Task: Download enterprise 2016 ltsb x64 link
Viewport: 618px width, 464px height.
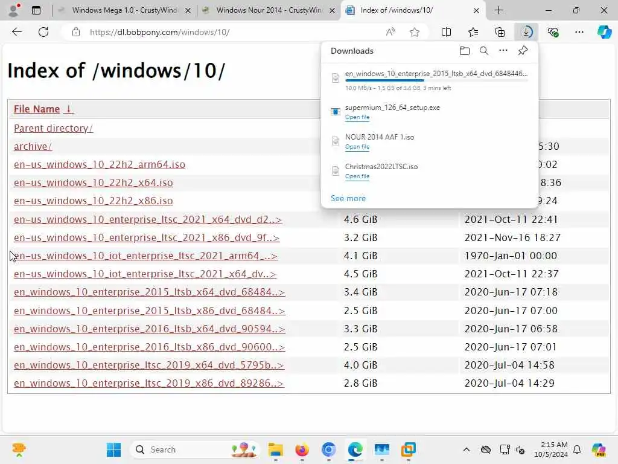Action: (x=150, y=329)
